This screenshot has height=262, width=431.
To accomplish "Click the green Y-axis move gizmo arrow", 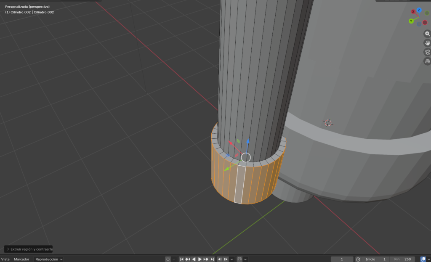I will (227, 169).
